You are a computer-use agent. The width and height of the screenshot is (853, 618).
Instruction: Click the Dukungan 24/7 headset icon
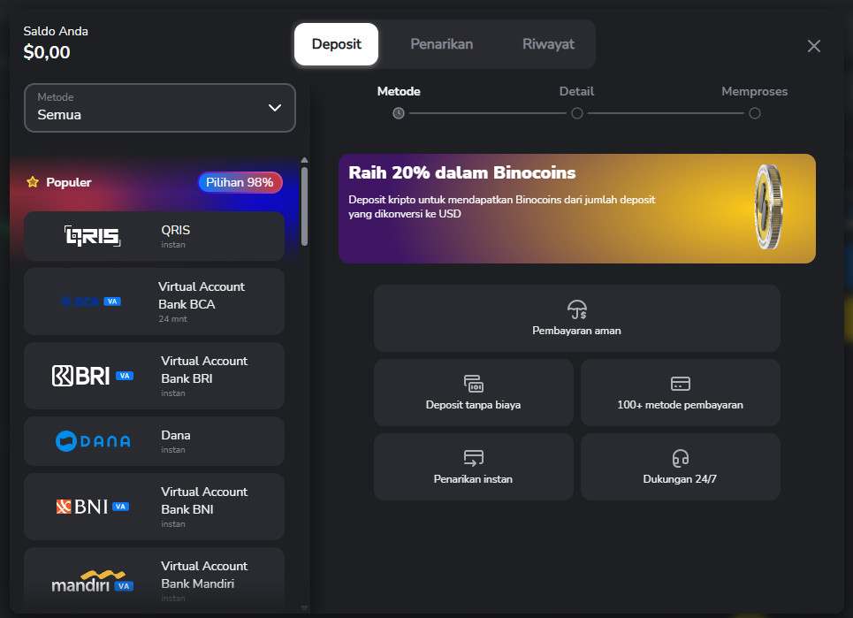[x=680, y=458]
